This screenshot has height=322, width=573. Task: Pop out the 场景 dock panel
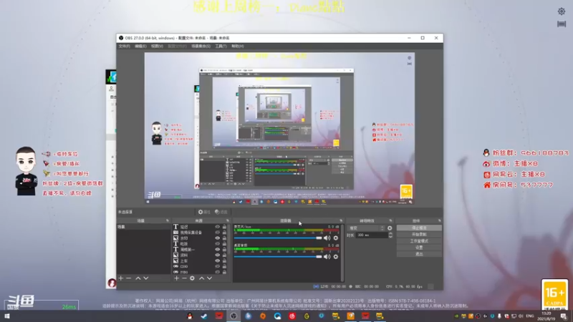168,220
